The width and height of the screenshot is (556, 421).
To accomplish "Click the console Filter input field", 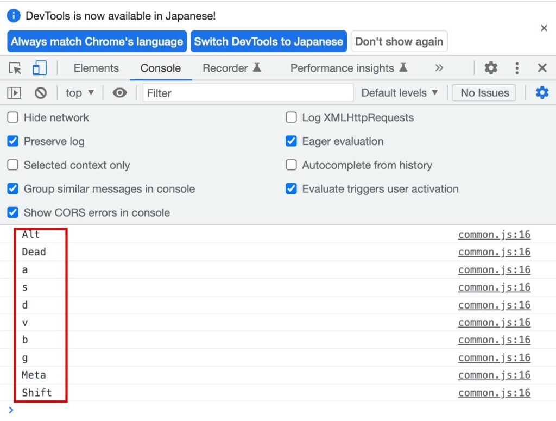I will (x=248, y=93).
